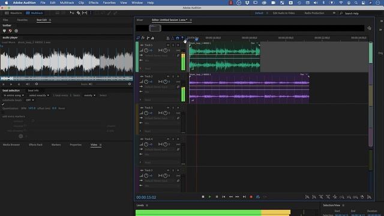Expand Track 1 Read automation row
384x216 pixels.
140,68
